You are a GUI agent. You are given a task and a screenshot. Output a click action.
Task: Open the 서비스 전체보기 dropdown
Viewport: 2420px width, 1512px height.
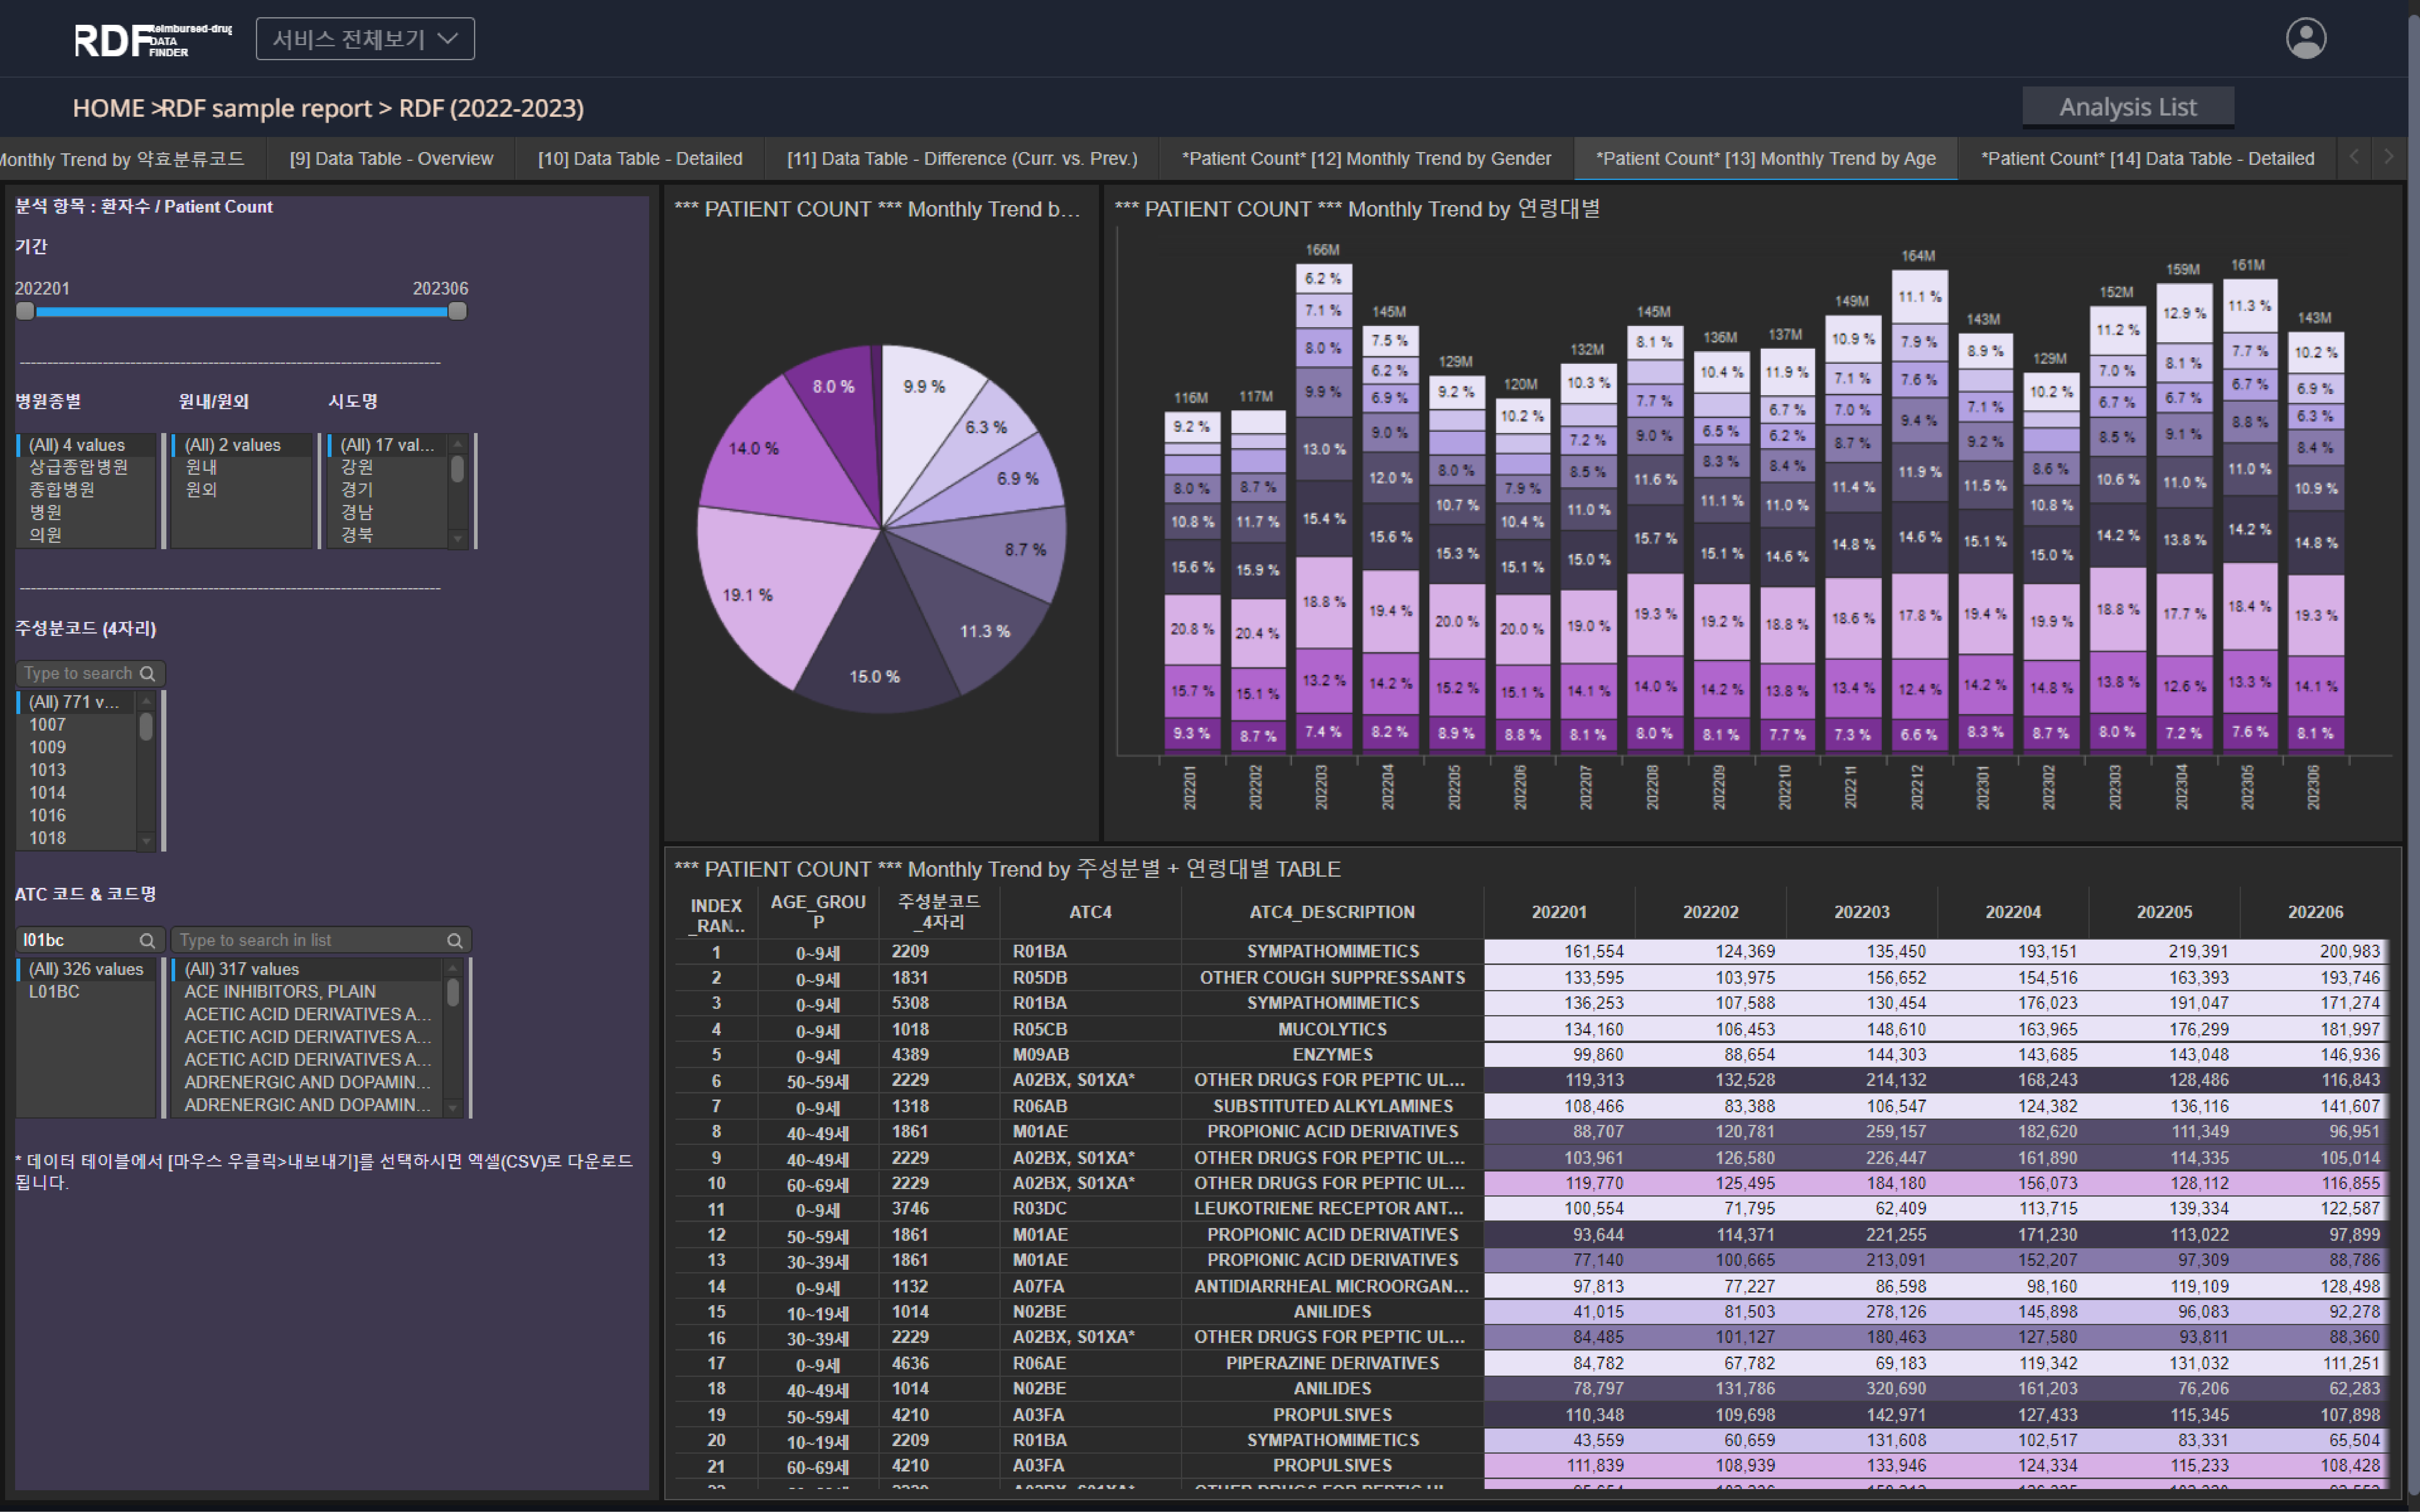(x=365, y=39)
